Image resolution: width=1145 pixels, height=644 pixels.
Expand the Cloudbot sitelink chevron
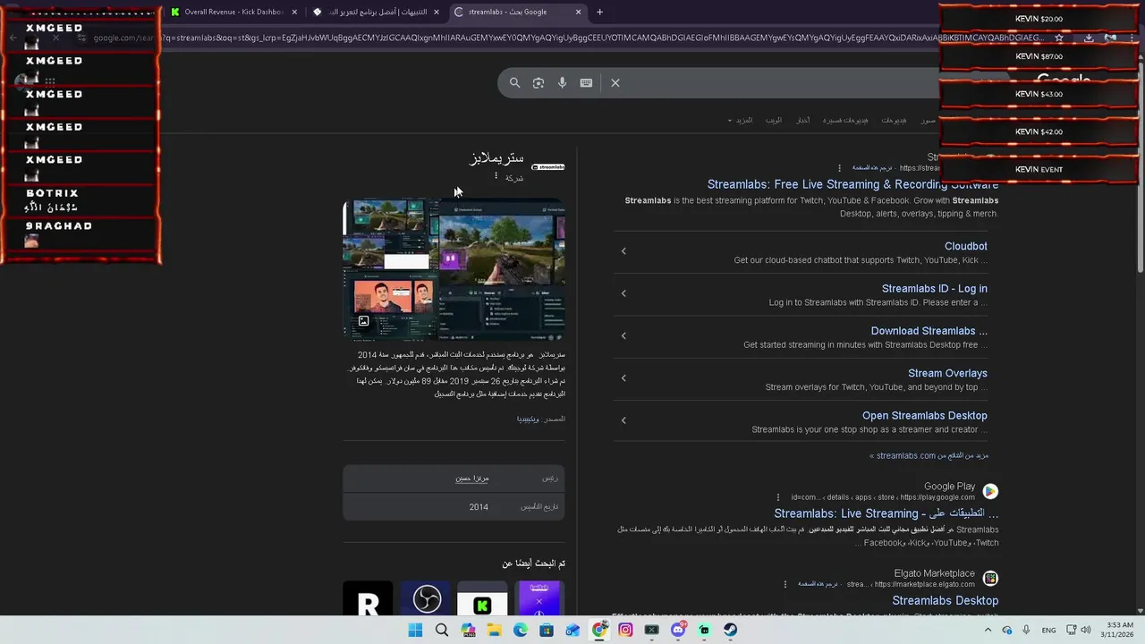point(623,250)
